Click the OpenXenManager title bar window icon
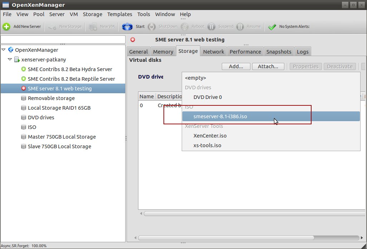The width and height of the screenshot is (367, 249). pos(6,5)
